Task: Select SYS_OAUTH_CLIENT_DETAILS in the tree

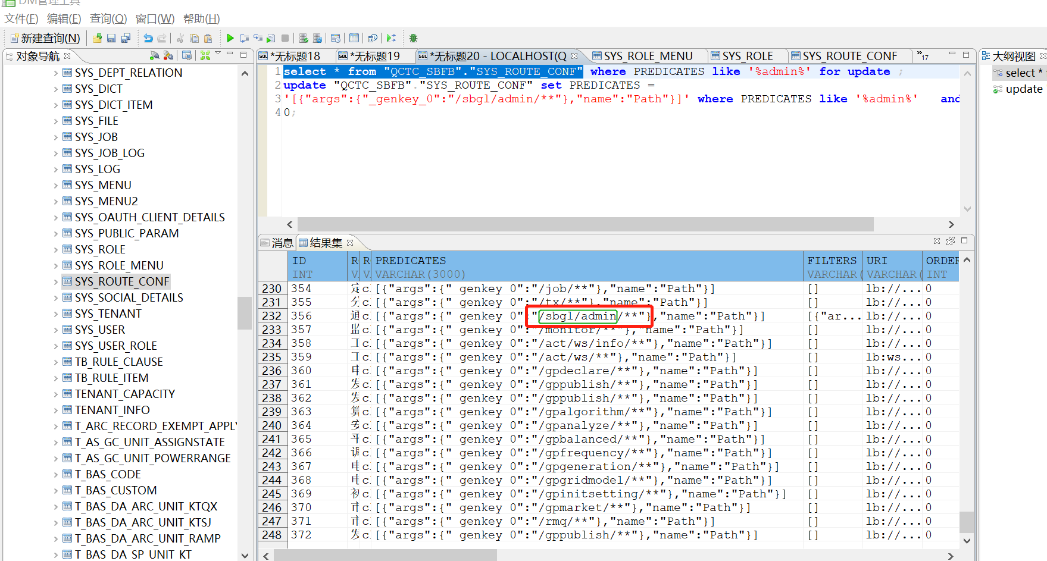Action: (x=150, y=218)
